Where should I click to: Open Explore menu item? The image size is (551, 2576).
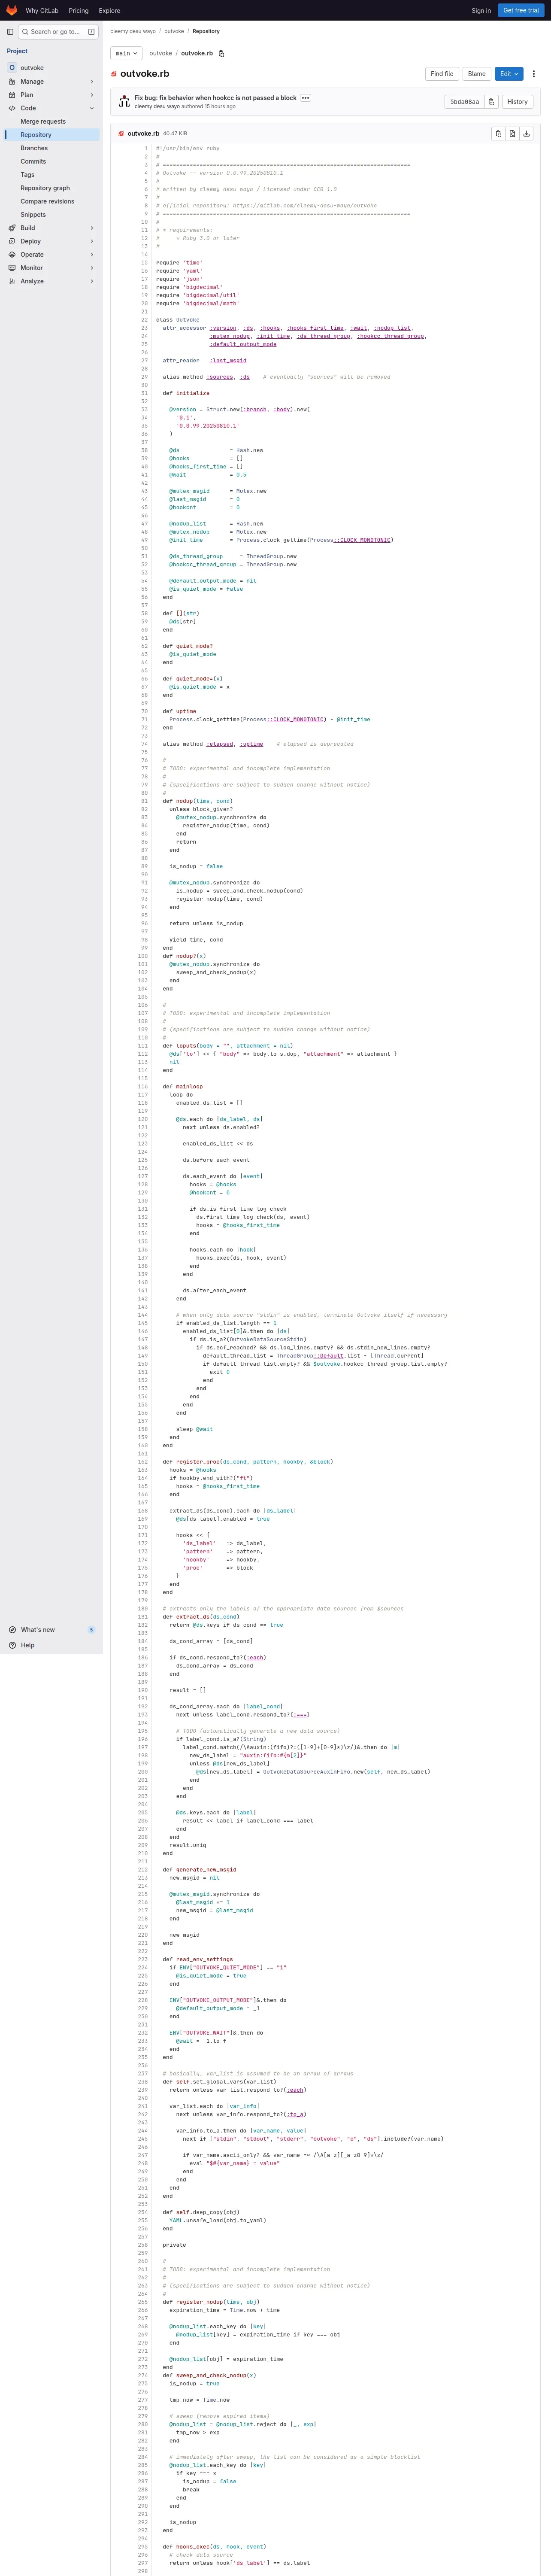[x=110, y=11]
